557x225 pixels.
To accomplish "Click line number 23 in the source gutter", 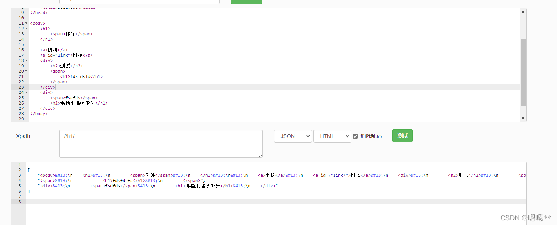I will [x=21, y=87].
